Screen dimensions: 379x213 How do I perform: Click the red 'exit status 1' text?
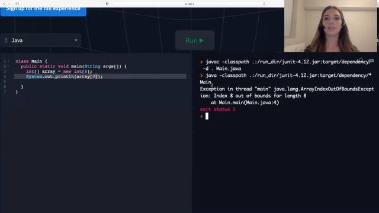click(217, 109)
